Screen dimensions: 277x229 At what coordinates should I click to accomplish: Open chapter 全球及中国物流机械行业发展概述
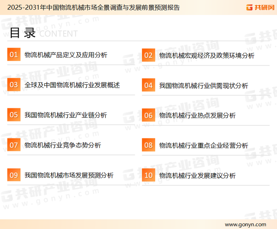72,85
